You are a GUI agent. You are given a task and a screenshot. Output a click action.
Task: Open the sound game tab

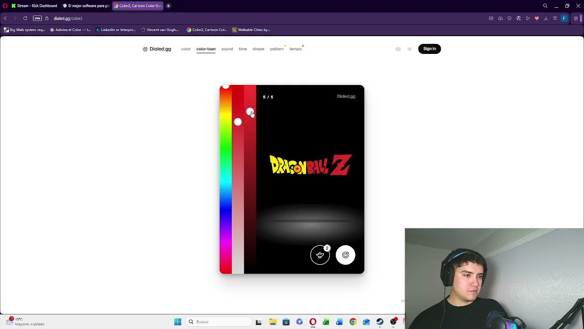(x=227, y=49)
